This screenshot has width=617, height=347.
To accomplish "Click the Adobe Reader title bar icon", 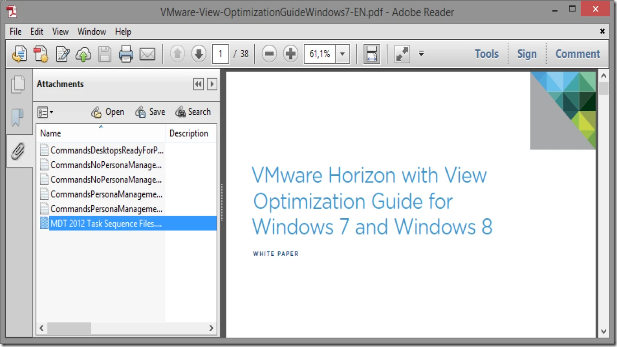I will click(12, 12).
